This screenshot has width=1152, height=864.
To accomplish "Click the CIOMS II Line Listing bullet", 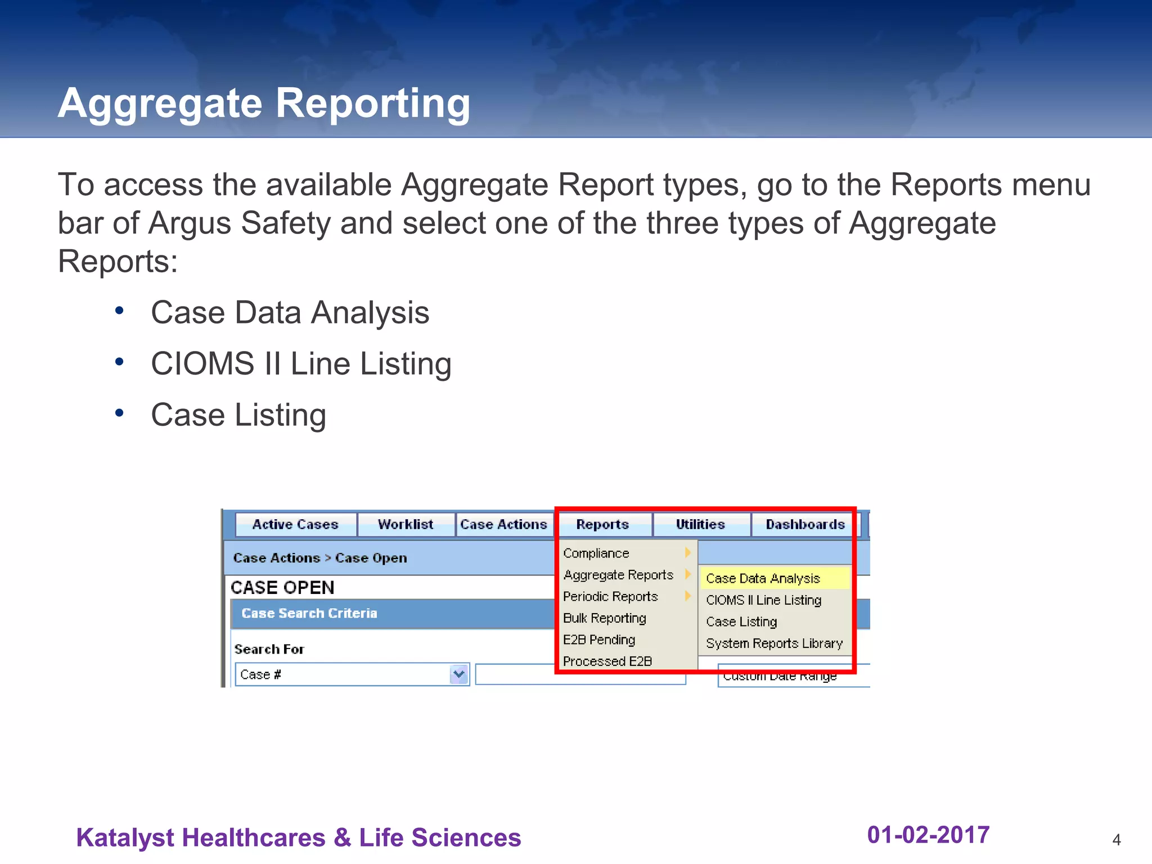I will [301, 364].
